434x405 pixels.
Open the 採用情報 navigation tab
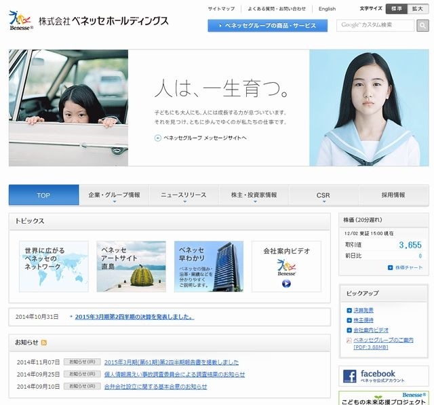393,195
